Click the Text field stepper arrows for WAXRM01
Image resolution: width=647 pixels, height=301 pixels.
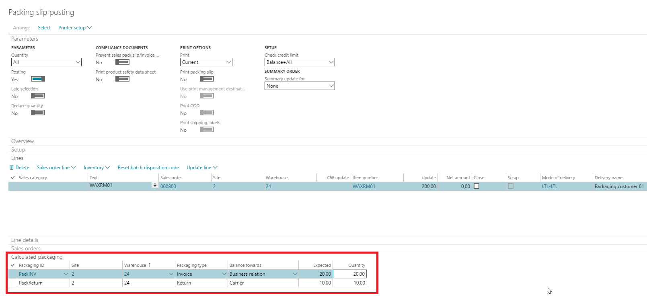pos(155,185)
